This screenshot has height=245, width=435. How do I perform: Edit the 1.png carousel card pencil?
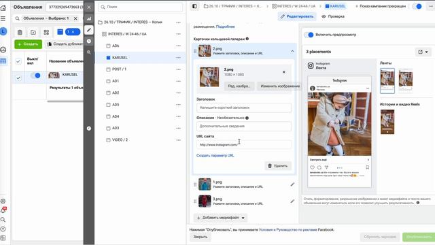click(292, 184)
